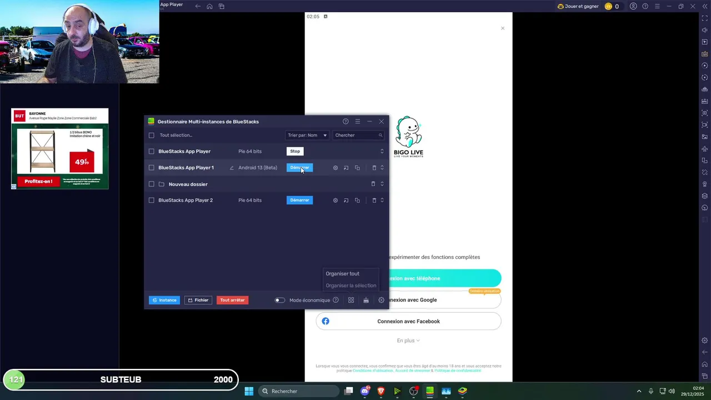The image size is (711, 400).
Task: Go home in App Player title bar
Action: pyautogui.click(x=209, y=6)
